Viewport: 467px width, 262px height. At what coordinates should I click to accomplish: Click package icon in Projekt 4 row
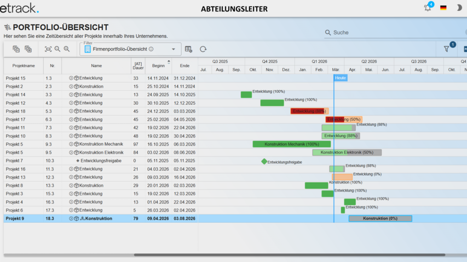pyautogui.click(x=77, y=202)
